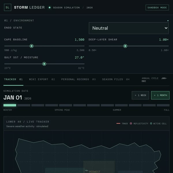Click the JAN 01 simulation date heading
The height and width of the screenshot is (173, 173).
tap(13, 98)
